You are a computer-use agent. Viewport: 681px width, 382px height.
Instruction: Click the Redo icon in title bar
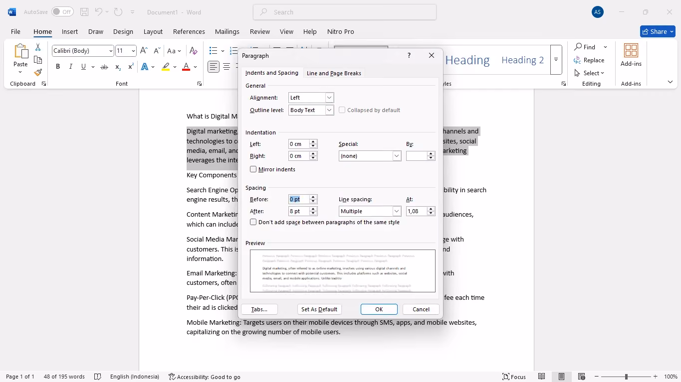pyautogui.click(x=118, y=12)
